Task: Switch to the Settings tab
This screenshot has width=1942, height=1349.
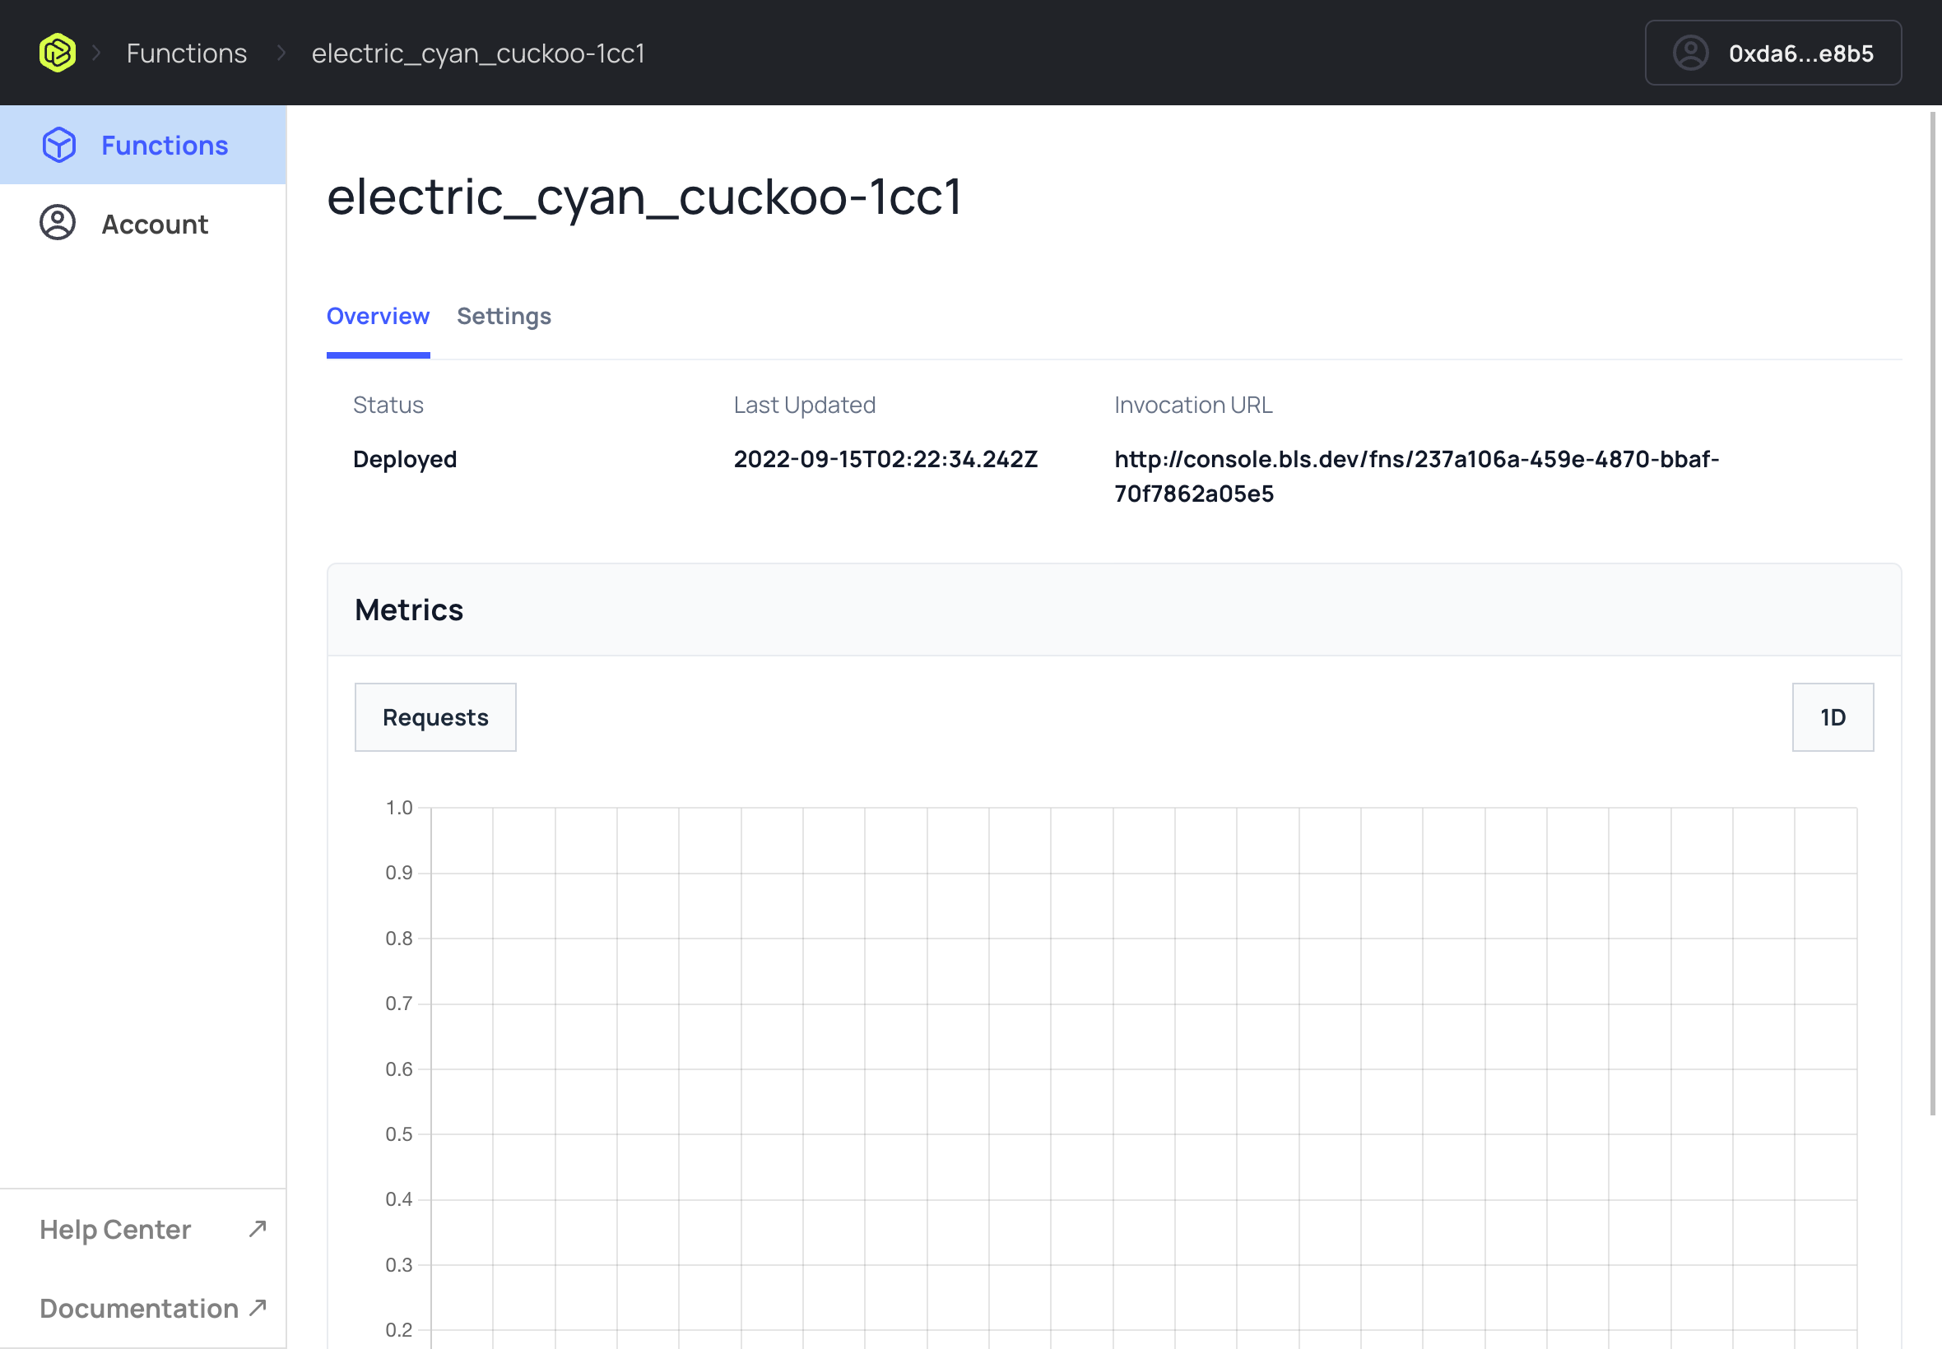Action: (x=503, y=316)
